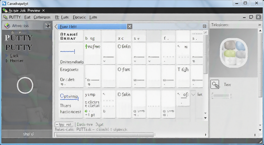Open the dropdown chevron beside of:
The width and height of the screenshot is (264, 145).
coord(193,95)
